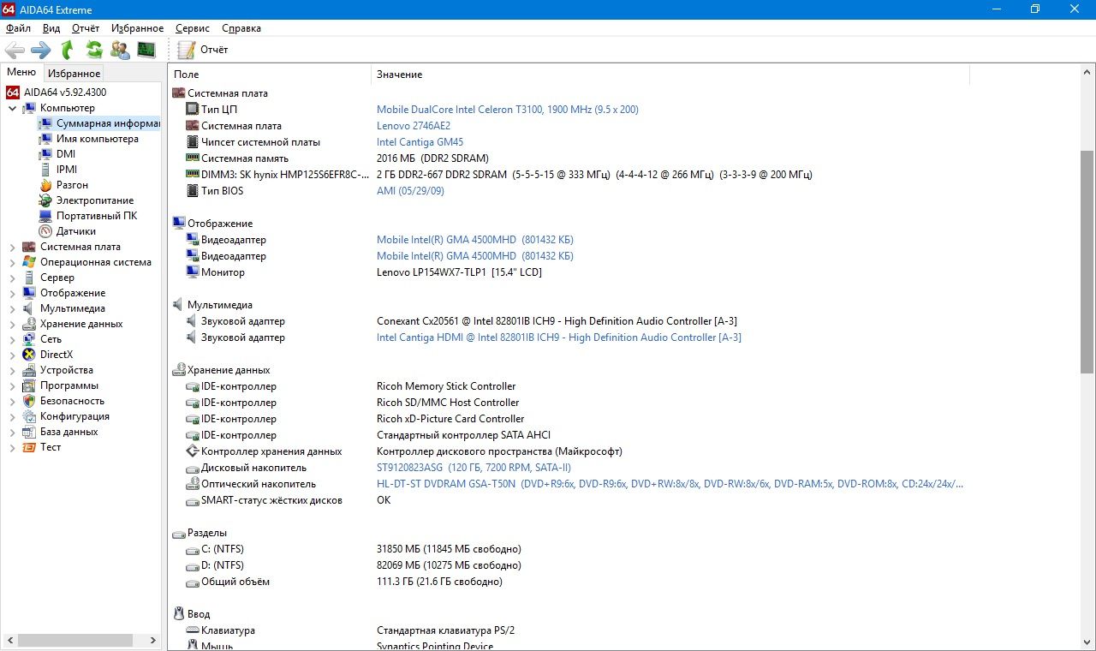Expand the Безопасность tree branch
The width and height of the screenshot is (1096, 651).
point(12,401)
